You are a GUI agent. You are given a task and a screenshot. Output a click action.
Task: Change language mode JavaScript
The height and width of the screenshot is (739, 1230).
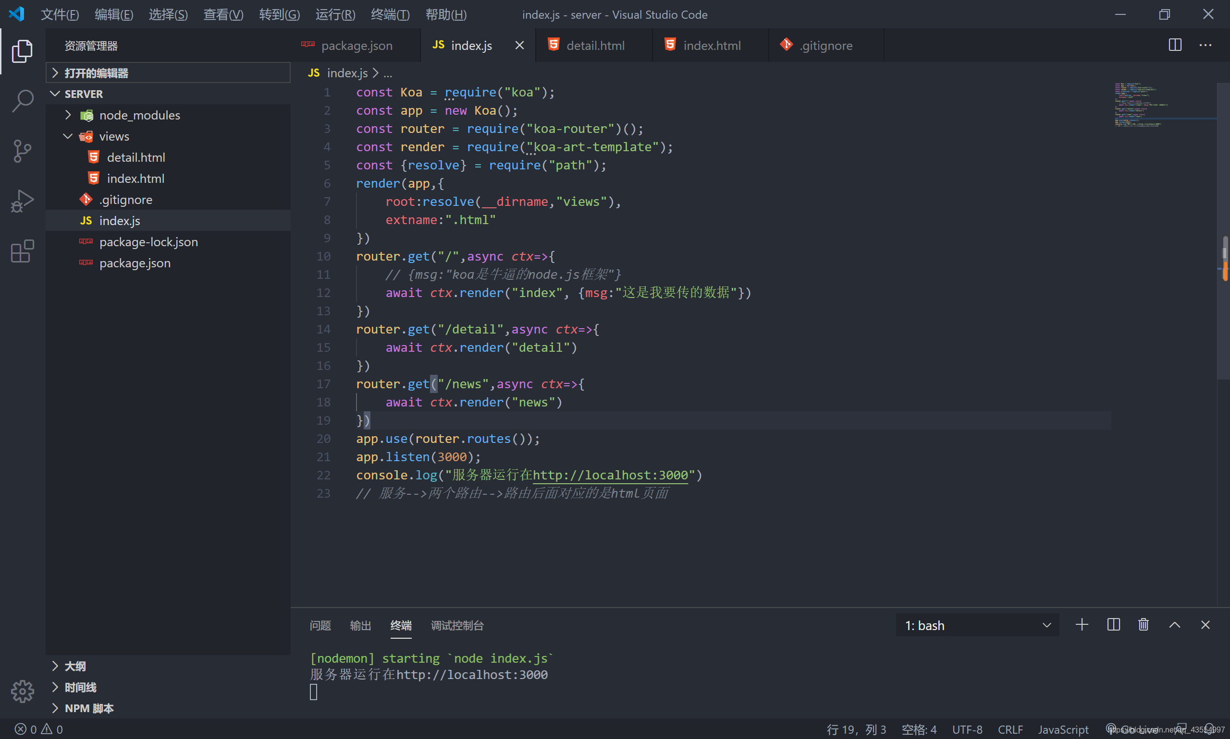[1063, 729]
